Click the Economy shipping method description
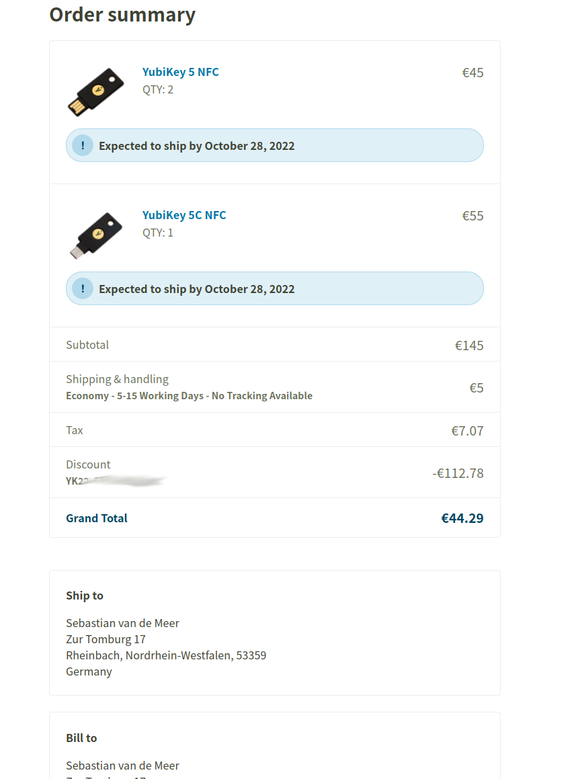The height and width of the screenshot is (779, 582). point(189,396)
